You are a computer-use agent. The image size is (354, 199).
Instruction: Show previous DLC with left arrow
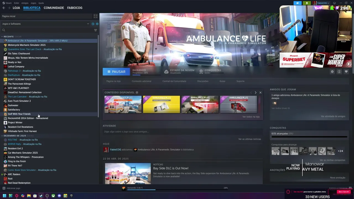[251, 93]
